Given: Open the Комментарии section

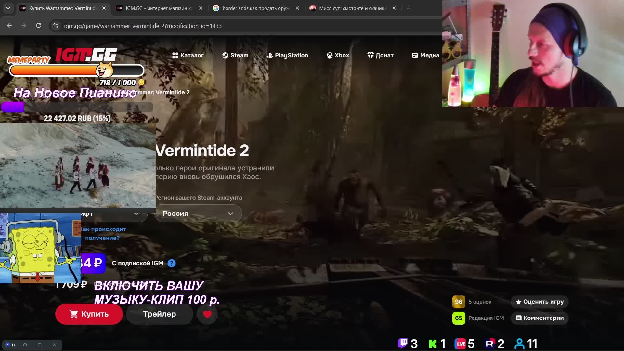Looking at the screenshot, I should click(x=539, y=318).
